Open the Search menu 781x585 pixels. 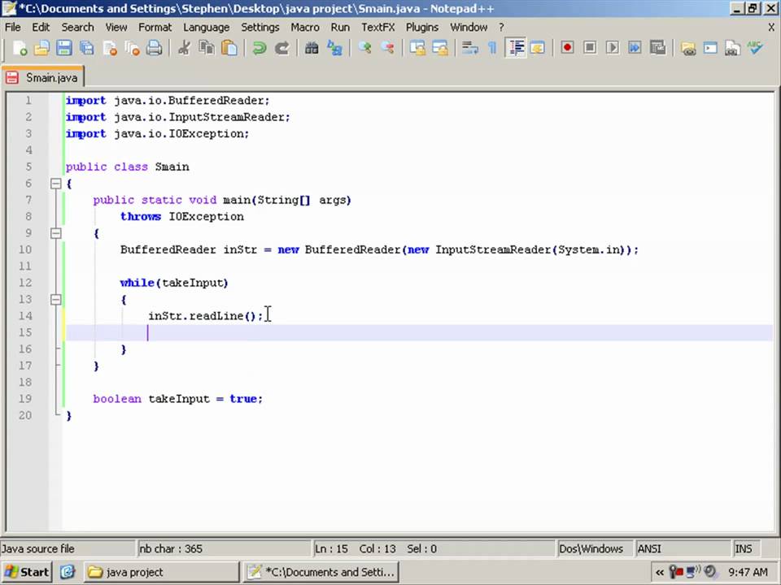point(77,27)
